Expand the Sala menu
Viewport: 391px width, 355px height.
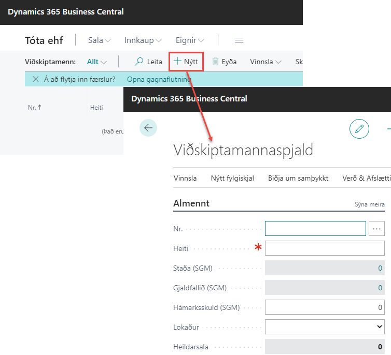click(99, 40)
